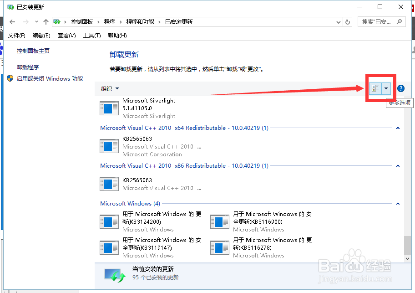Collapse the Visual C++ 2010 x64 group
Screen dimensions: 415x293
(x=398, y=128)
